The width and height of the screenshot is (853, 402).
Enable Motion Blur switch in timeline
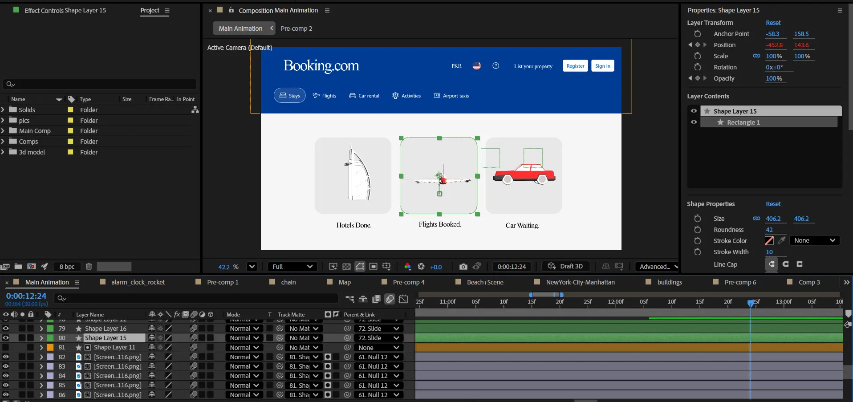tap(390, 299)
